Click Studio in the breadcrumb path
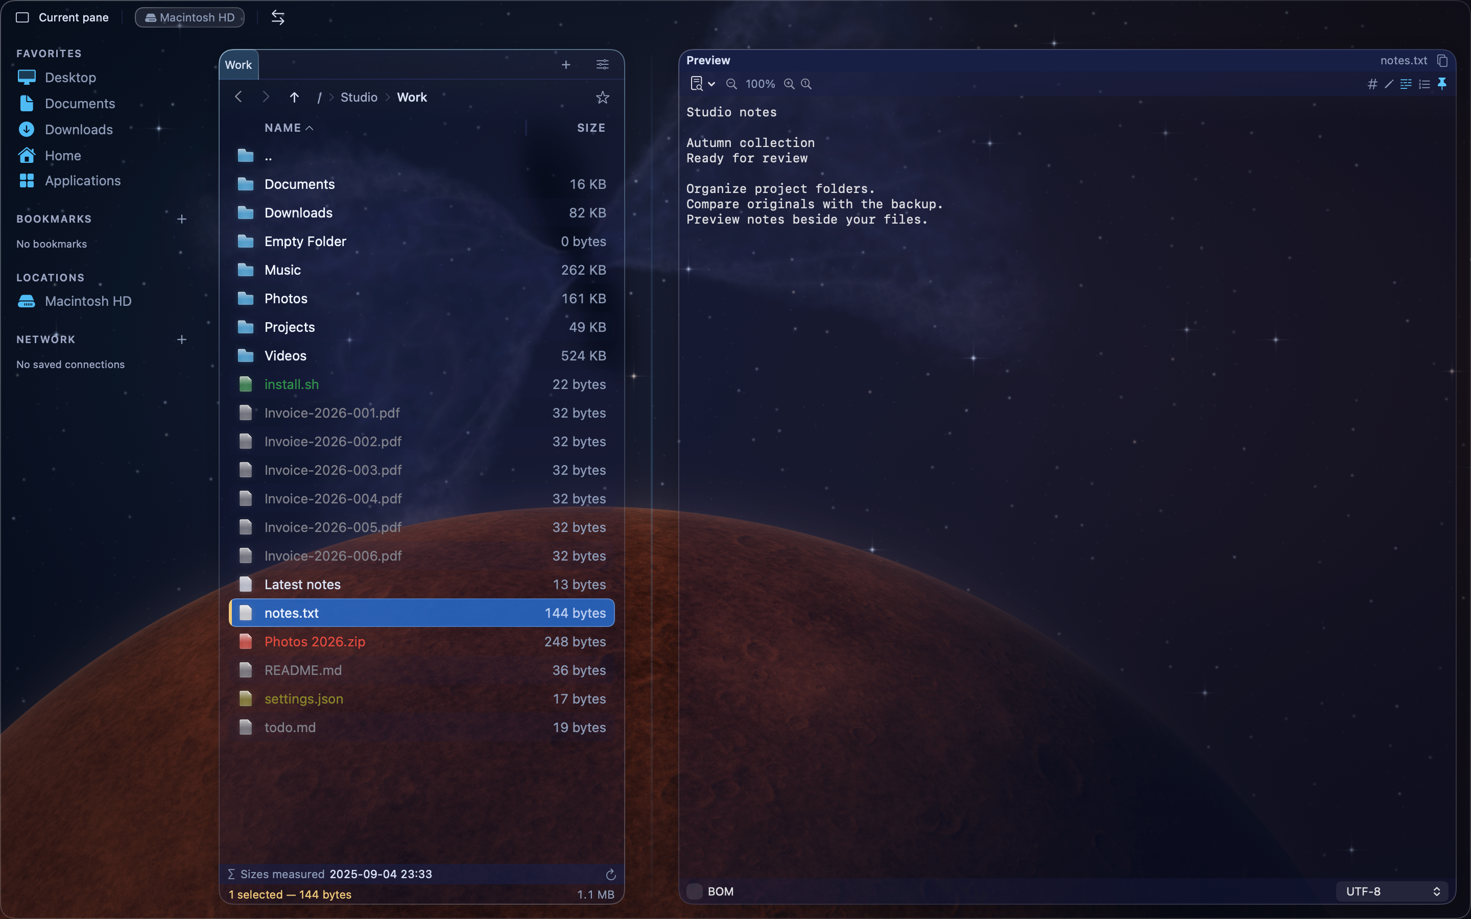This screenshot has height=919, width=1471. tap(359, 97)
